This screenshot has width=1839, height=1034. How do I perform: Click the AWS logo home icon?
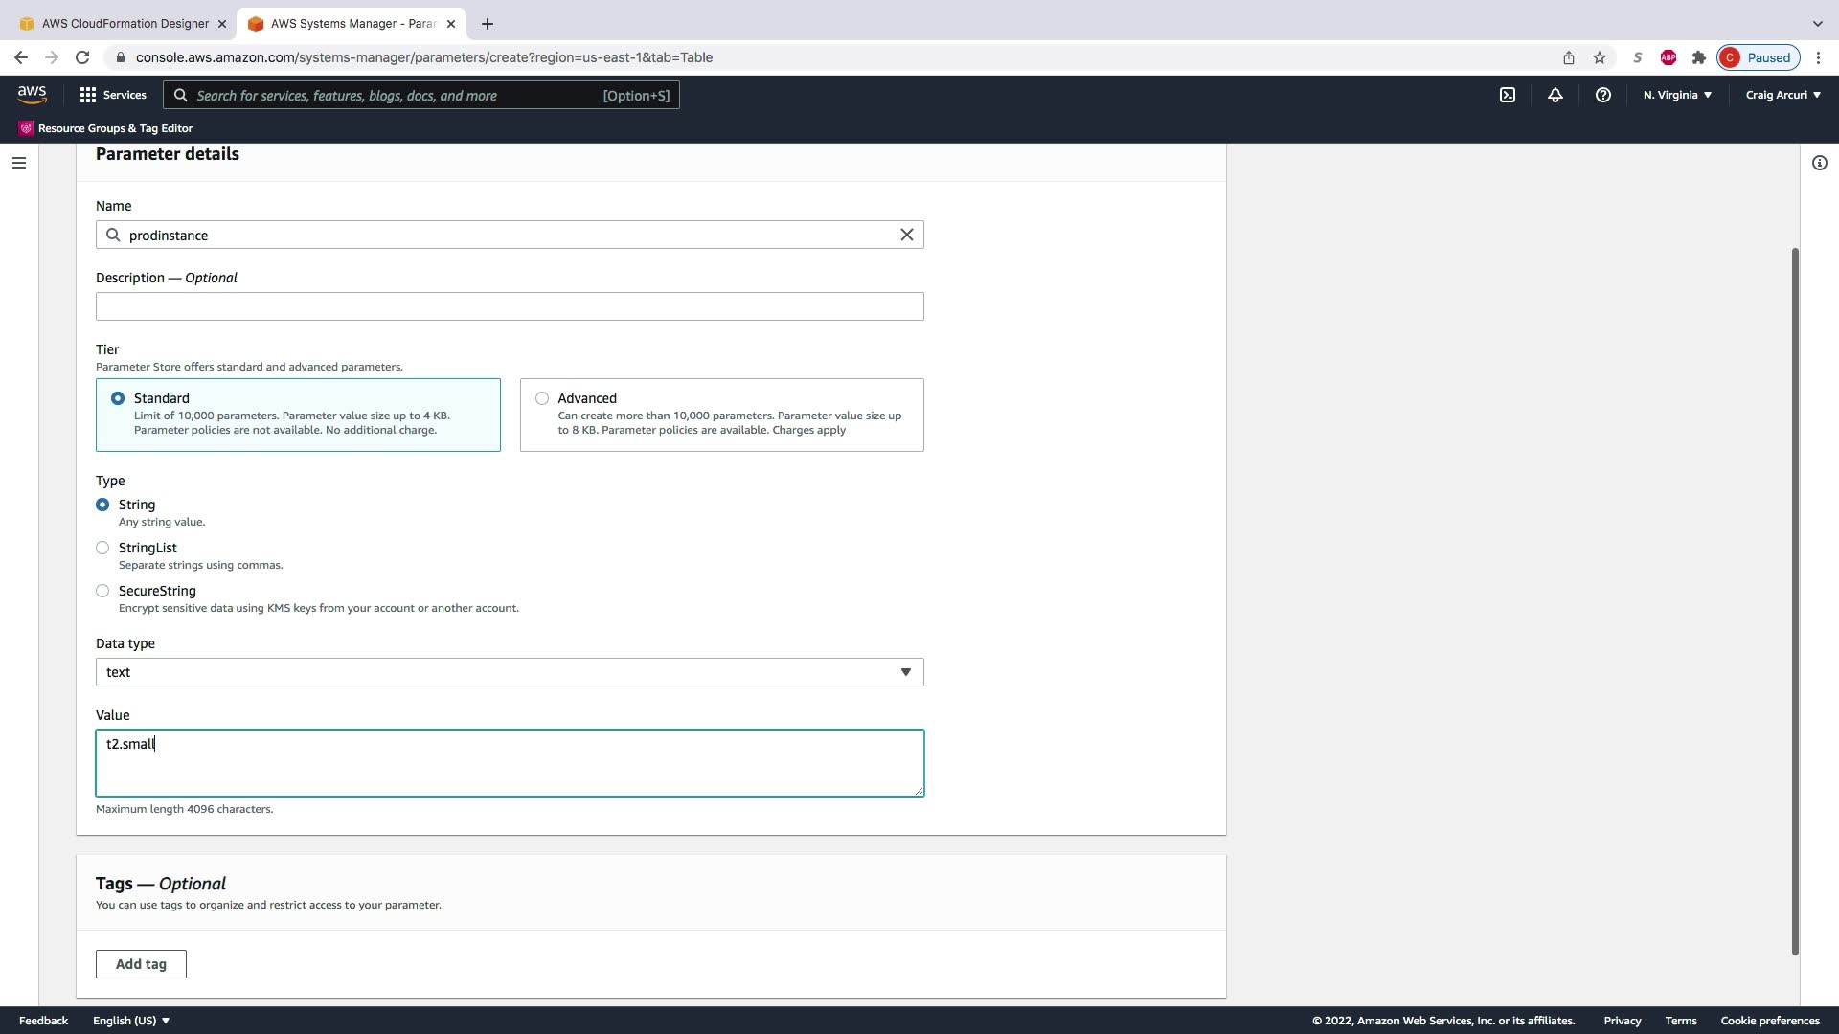[x=32, y=94]
